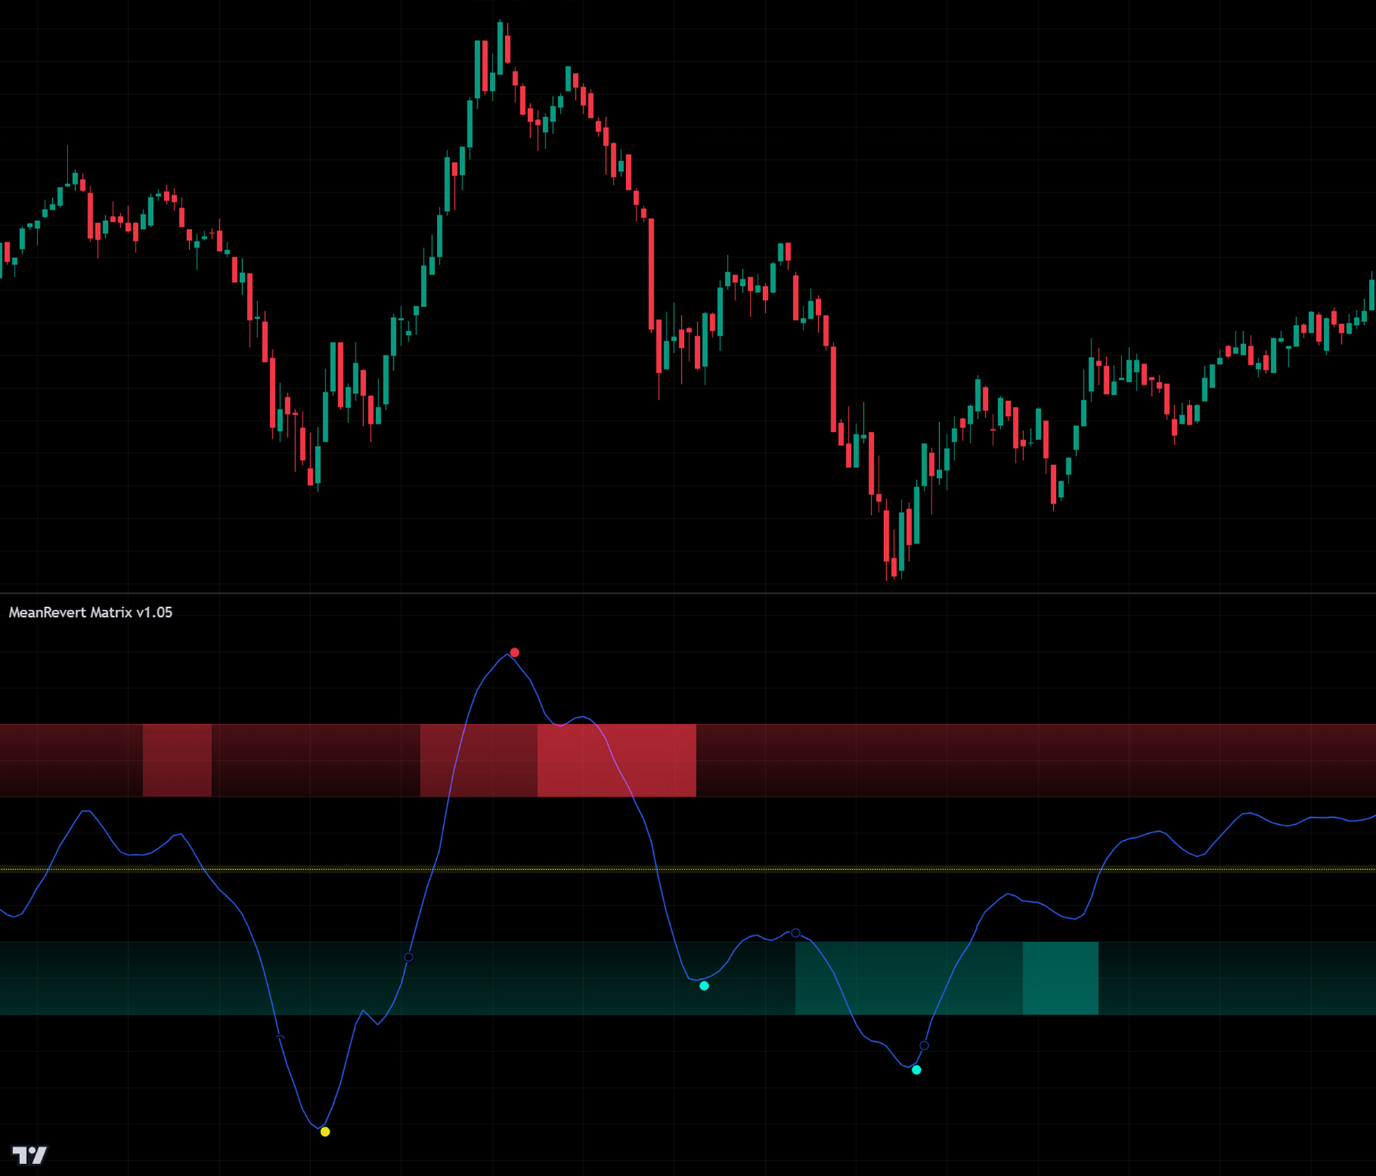Open the TradingView logo in the corner
This screenshot has height=1176, width=1376.
pyautogui.click(x=30, y=1155)
